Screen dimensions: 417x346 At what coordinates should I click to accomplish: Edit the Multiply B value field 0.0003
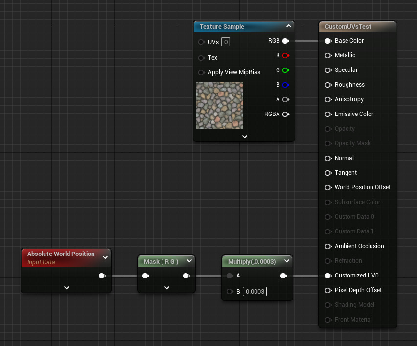[x=255, y=292]
